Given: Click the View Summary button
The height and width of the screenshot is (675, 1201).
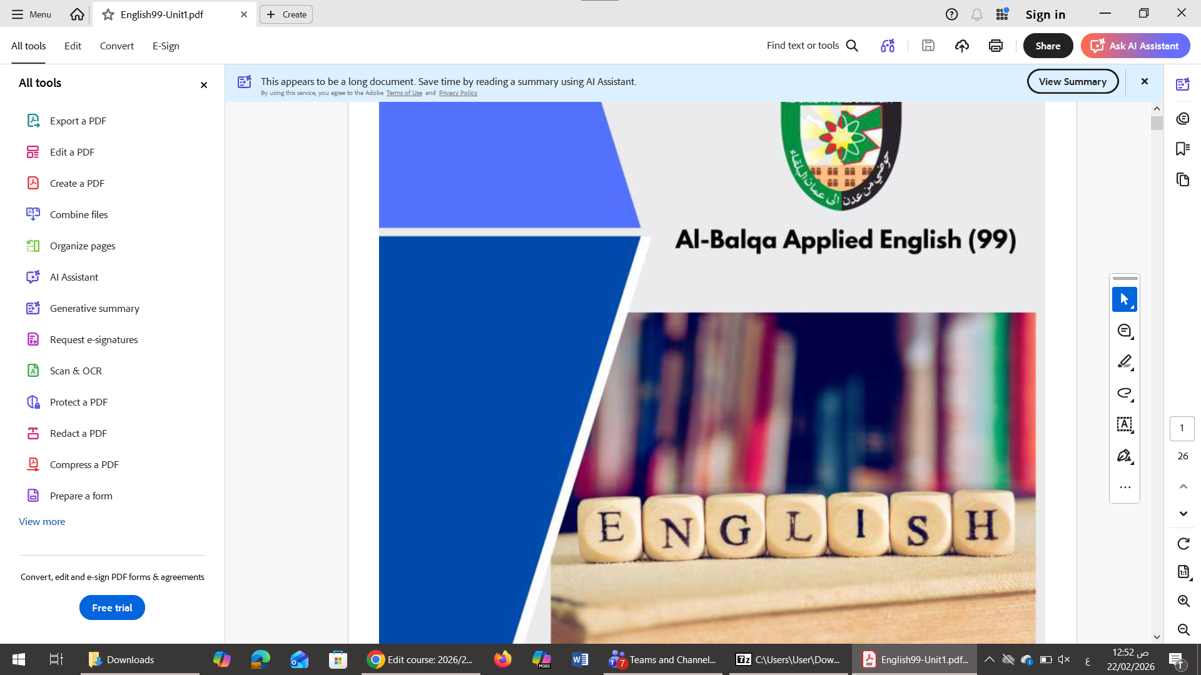Looking at the screenshot, I should pos(1072,81).
